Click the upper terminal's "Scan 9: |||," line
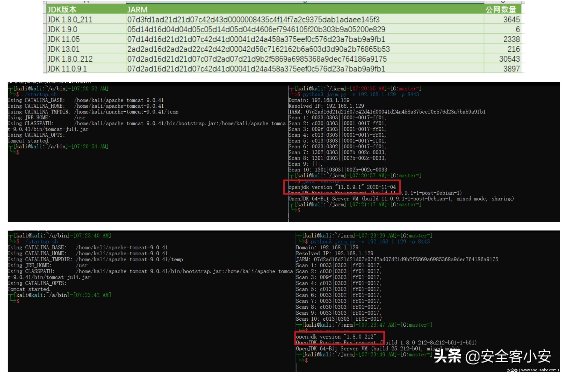This screenshot has width=563, height=375. [x=305, y=164]
